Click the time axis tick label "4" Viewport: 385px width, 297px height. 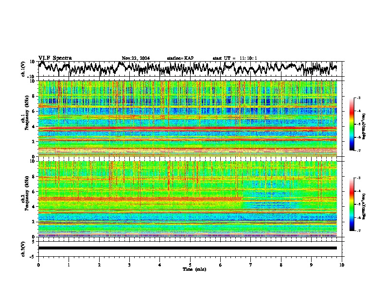coord(160,265)
